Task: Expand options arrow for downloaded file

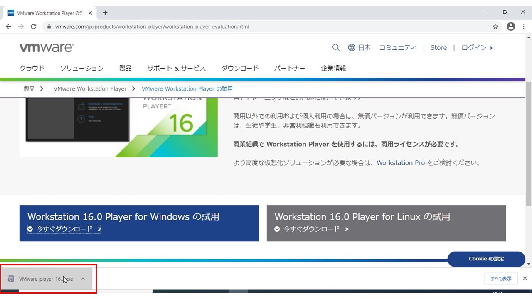Action: [83, 279]
